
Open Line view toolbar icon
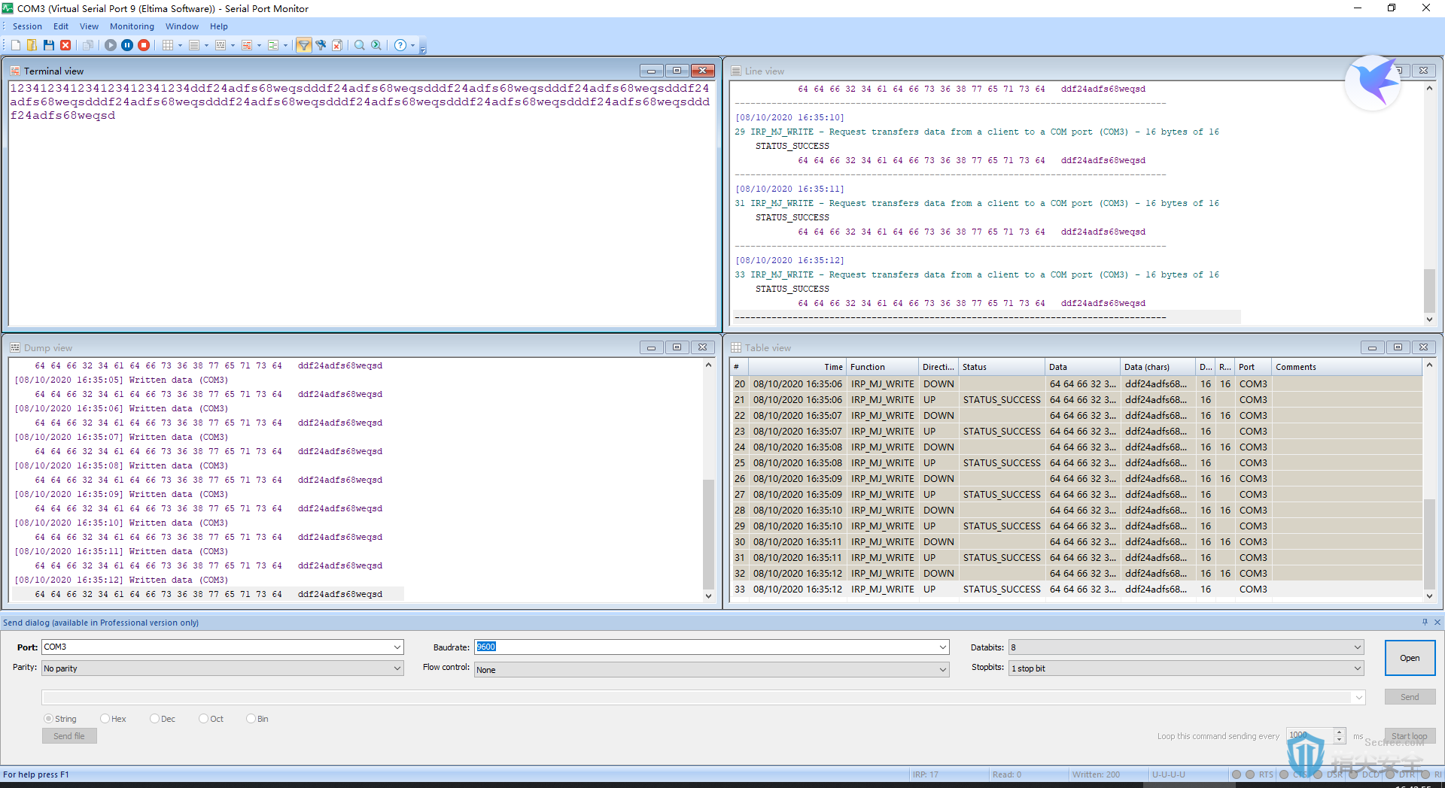(x=194, y=45)
